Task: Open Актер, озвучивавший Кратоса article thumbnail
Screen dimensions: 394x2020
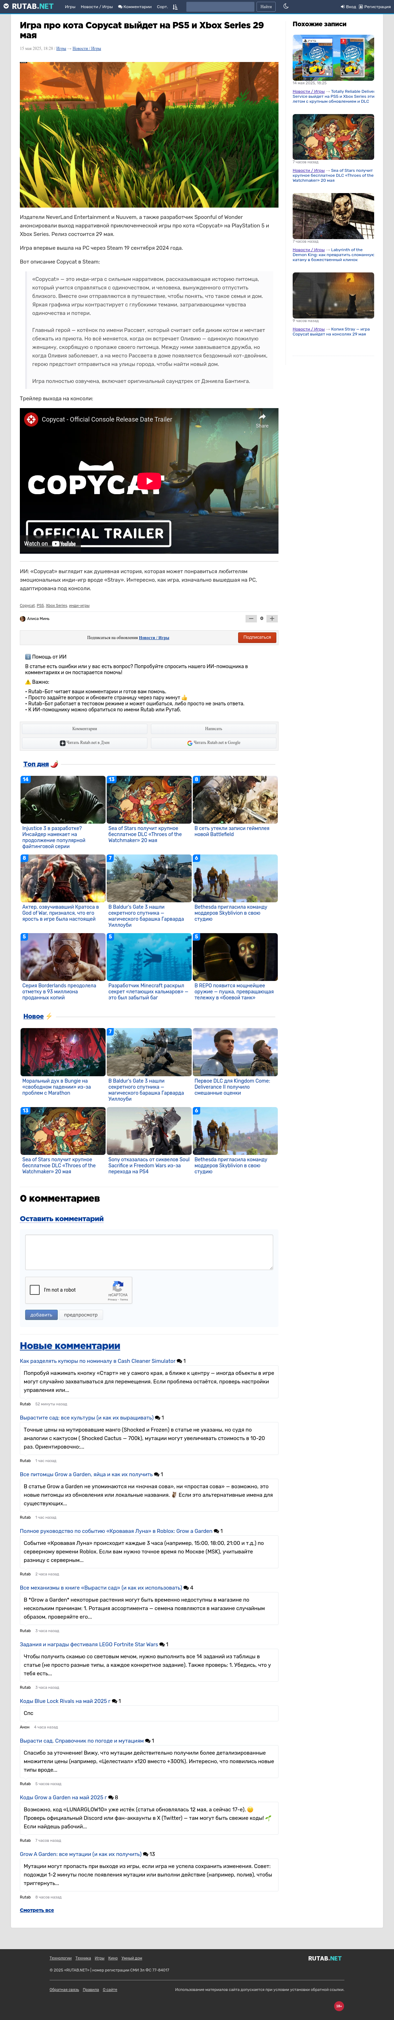Action: click(x=63, y=878)
